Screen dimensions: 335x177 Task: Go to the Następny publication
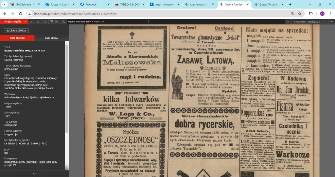[x=314, y=22]
